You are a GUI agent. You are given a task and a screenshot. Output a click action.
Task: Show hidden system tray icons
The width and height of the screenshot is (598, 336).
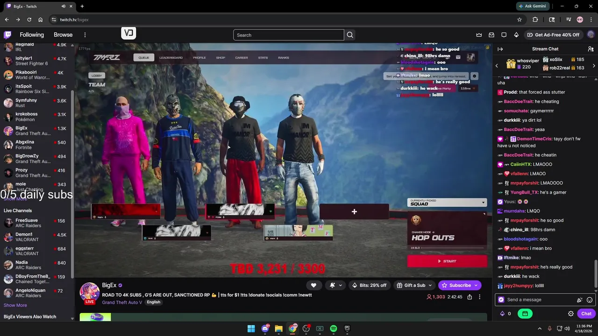click(540, 329)
